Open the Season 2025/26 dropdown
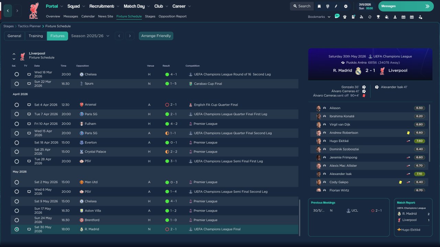The height and width of the screenshot is (247, 440). [90, 36]
